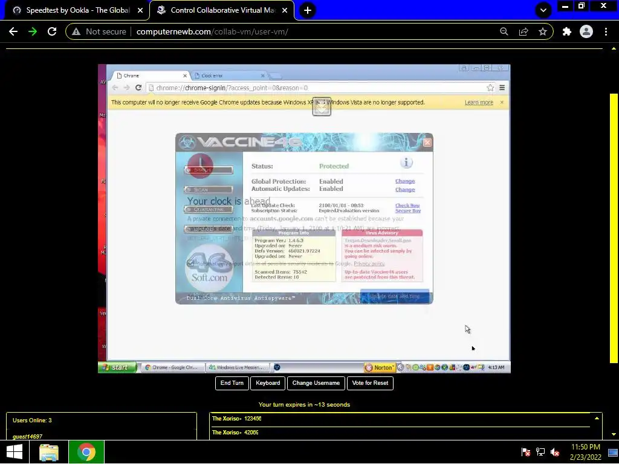The height and width of the screenshot is (464, 619).
Task: Click the Vaccine46 info icon
Action: coord(406,163)
